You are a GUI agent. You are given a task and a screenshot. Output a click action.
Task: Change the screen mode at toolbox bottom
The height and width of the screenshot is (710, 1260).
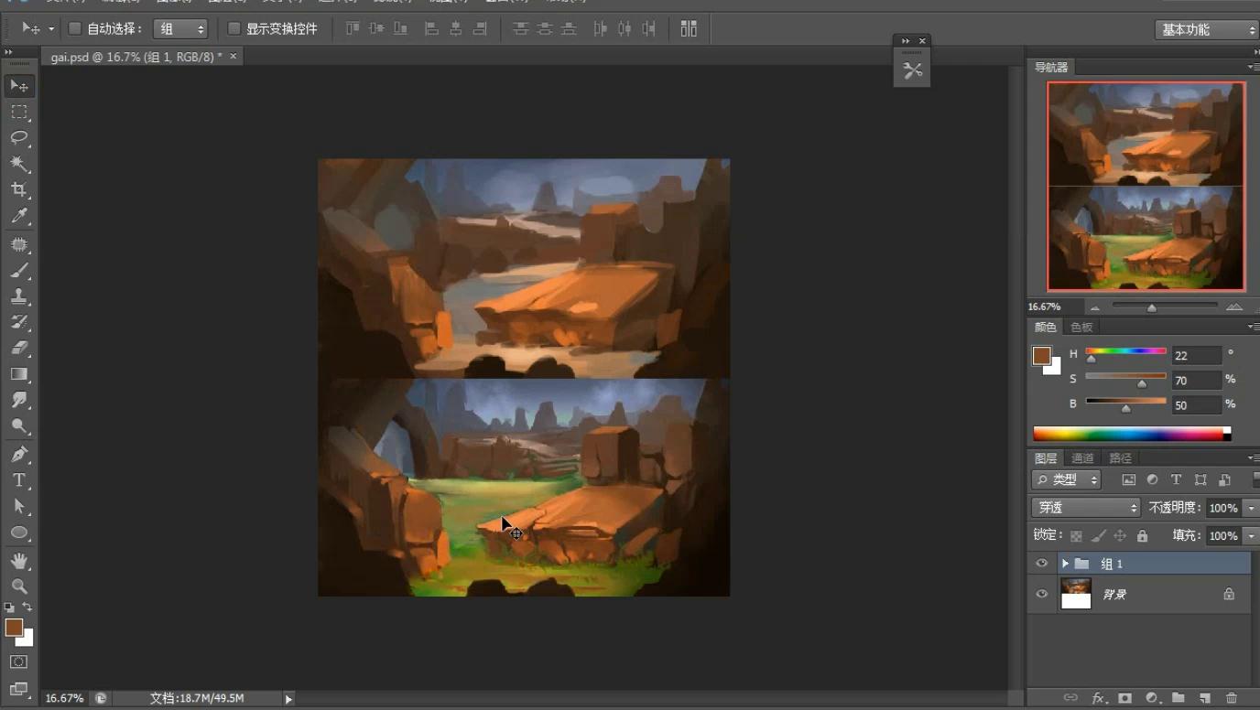(19, 689)
